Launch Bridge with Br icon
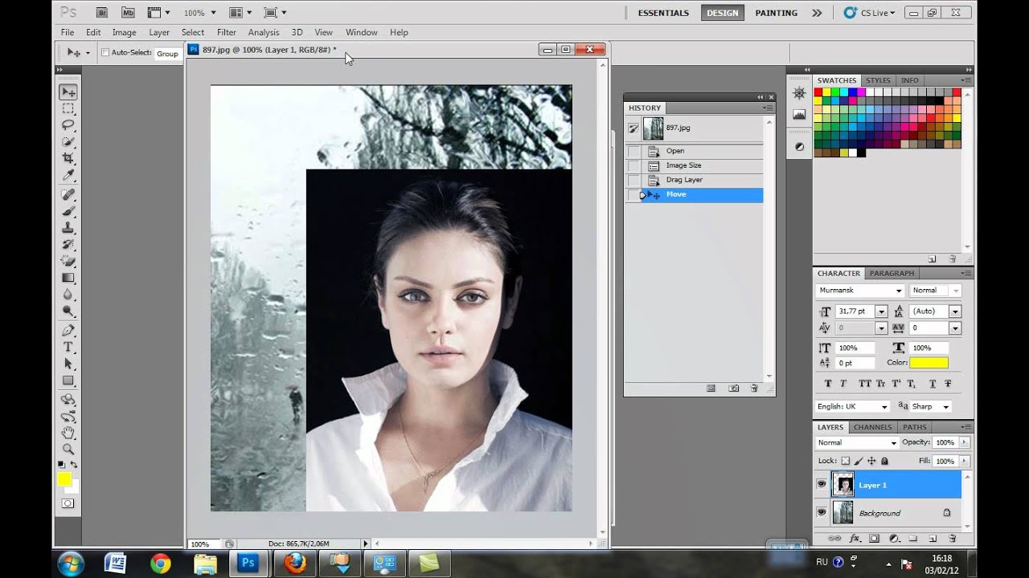 tap(101, 13)
